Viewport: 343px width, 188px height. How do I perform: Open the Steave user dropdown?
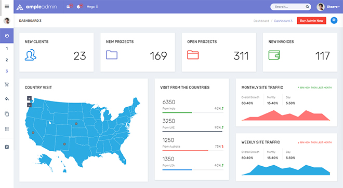(328, 7)
